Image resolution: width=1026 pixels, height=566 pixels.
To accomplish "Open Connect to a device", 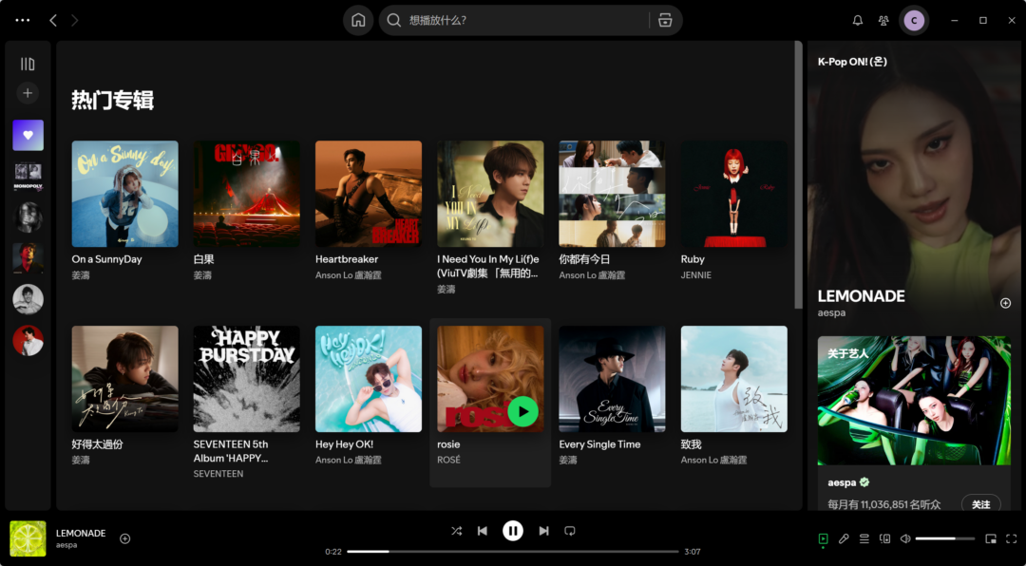I will [884, 538].
